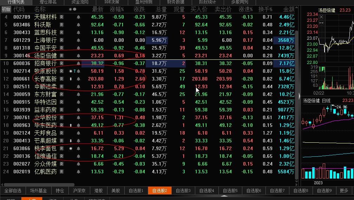This screenshot has height=200, width=354.
Task: Click the star-dot marker column header icon
Action: (x=72, y=9)
